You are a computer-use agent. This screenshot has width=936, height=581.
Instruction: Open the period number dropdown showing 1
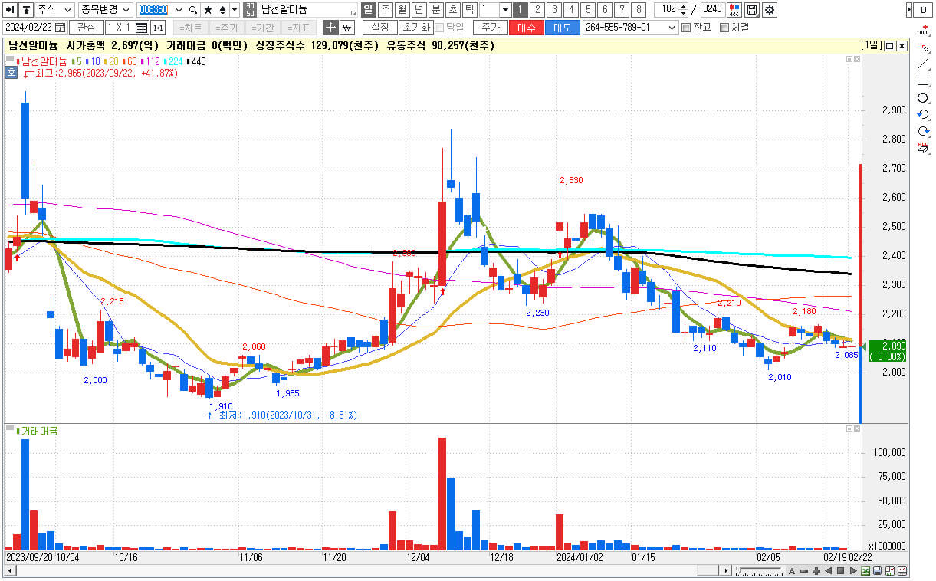pos(504,10)
